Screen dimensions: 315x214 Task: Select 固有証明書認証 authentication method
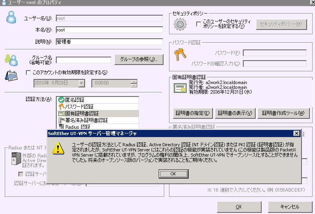(x=98, y=114)
